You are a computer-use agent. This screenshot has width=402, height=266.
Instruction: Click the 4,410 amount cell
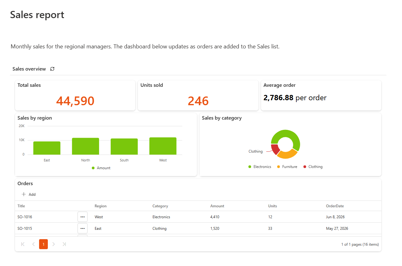[215, 217]
